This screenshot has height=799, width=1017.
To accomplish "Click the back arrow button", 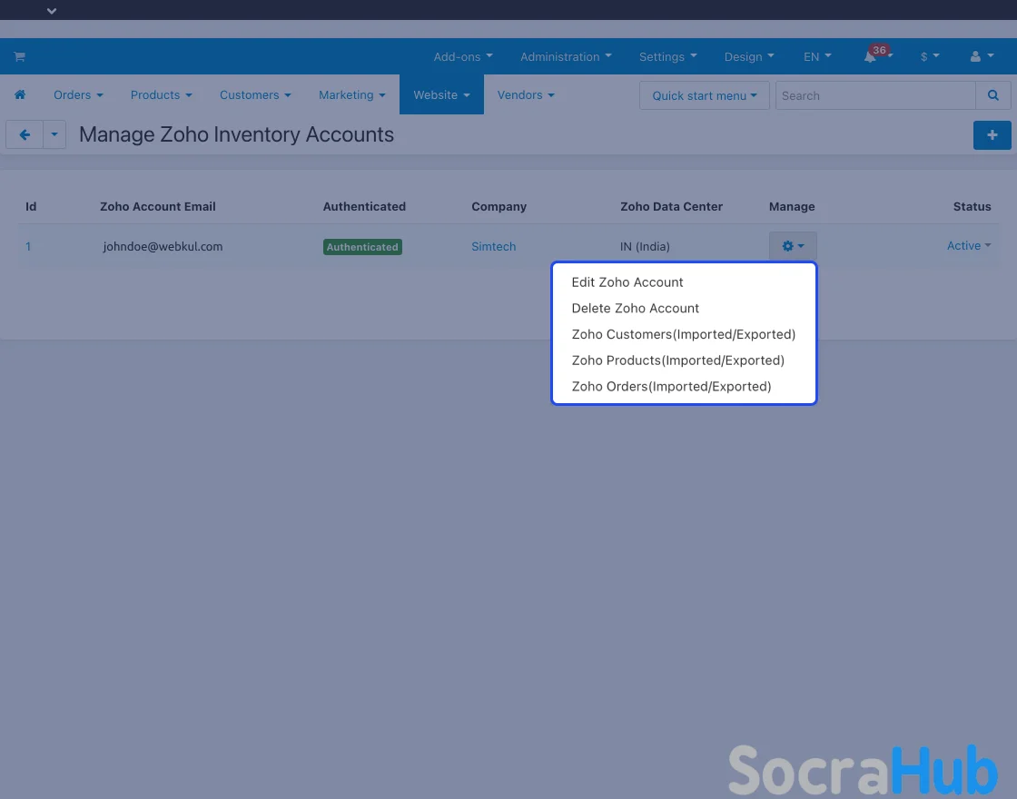I will 25,134.
